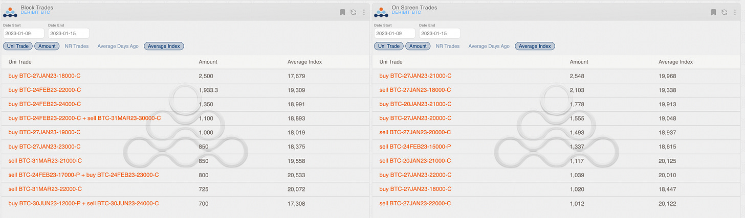745x218 pixels.
Task: Sort Block Trades by Uni Trade header
Action: point(20,62)
